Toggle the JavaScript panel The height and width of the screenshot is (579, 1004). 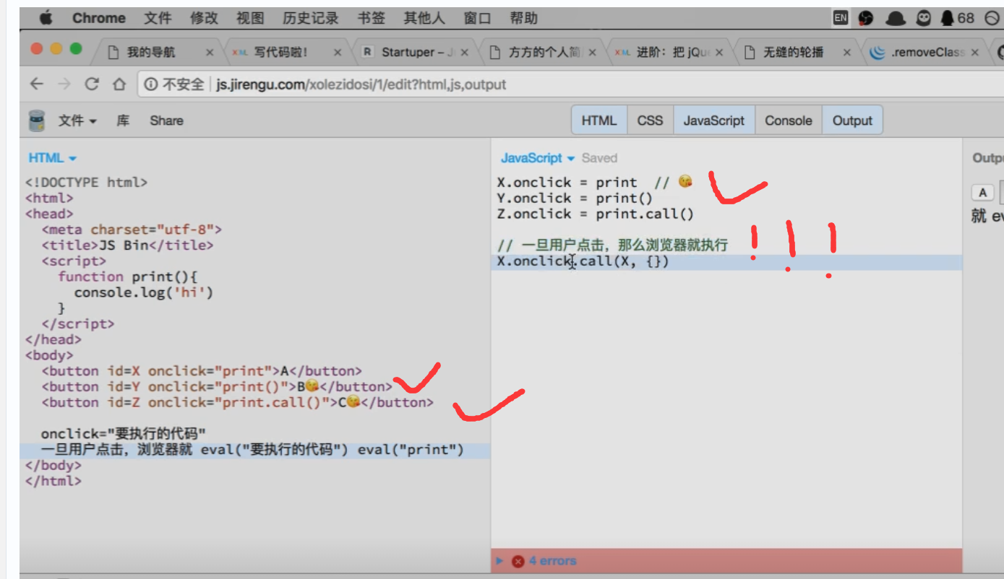(713, 121)
